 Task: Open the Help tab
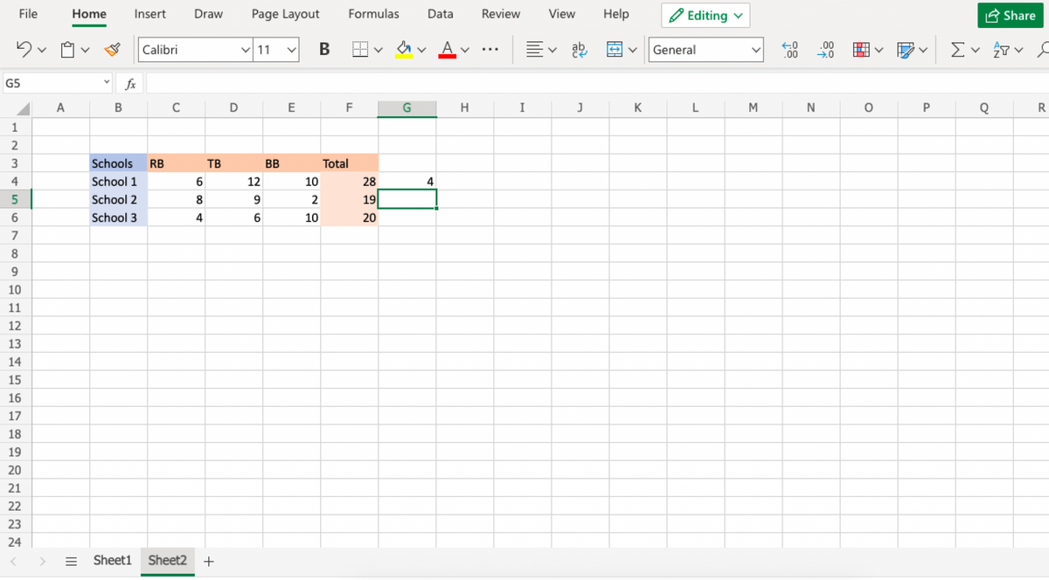tap(616, 14)
